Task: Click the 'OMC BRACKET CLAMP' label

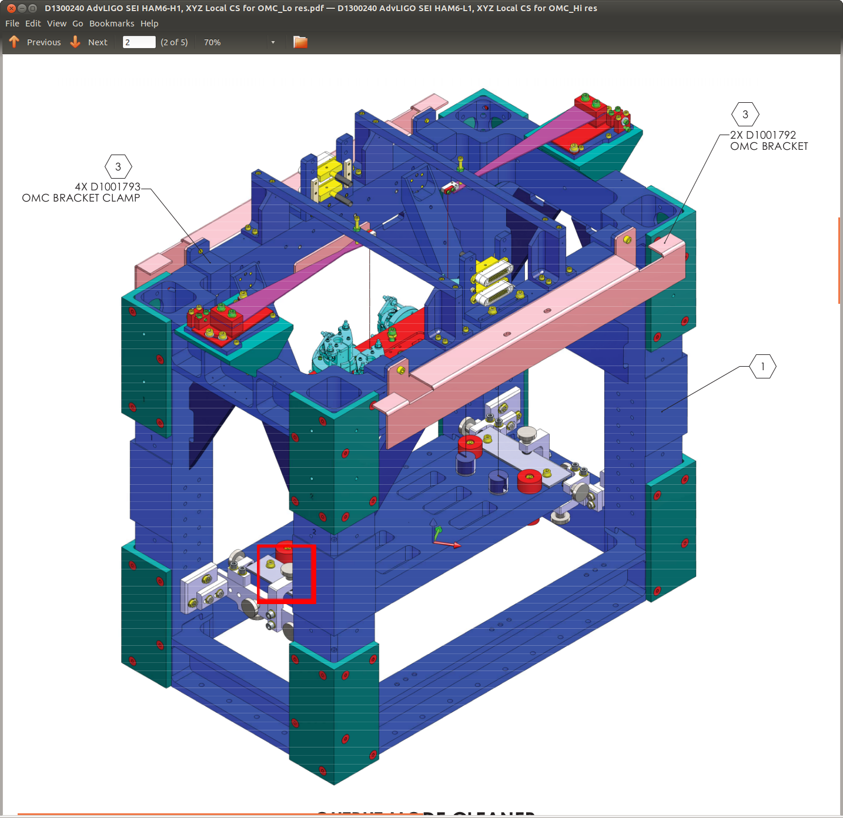Action: pos(81,198)
